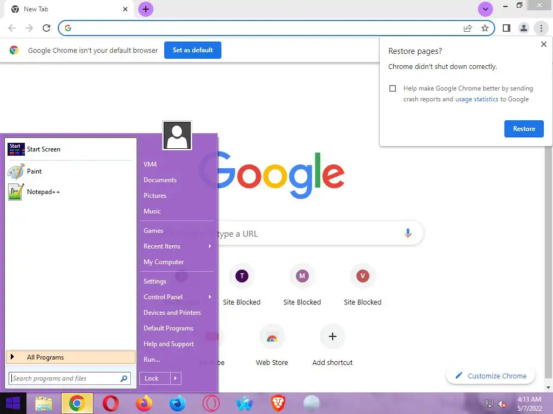Open the side panel icon

[507, 28]
